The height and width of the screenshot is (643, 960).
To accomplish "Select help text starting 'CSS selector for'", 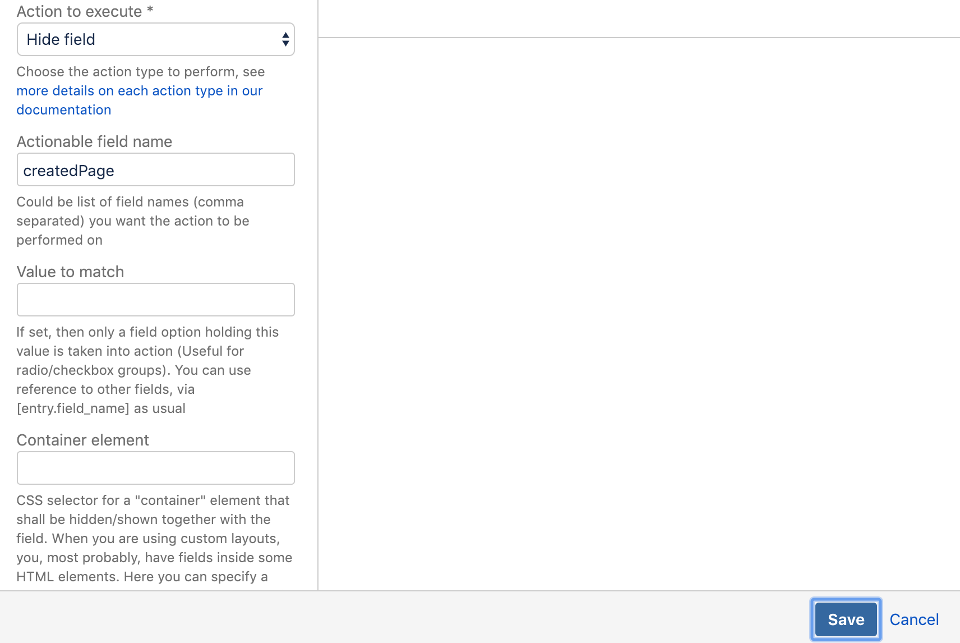I will coord(154,539).
